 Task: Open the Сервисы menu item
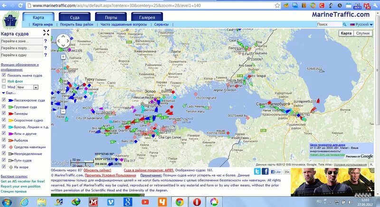coord(161,25)
